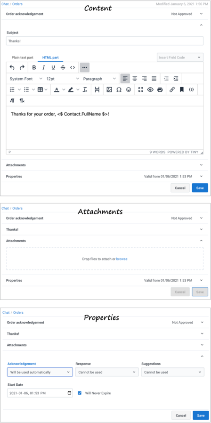Select the HTML part tab
The height and width of the screenshot is (423, 211).
click(50, 57)
